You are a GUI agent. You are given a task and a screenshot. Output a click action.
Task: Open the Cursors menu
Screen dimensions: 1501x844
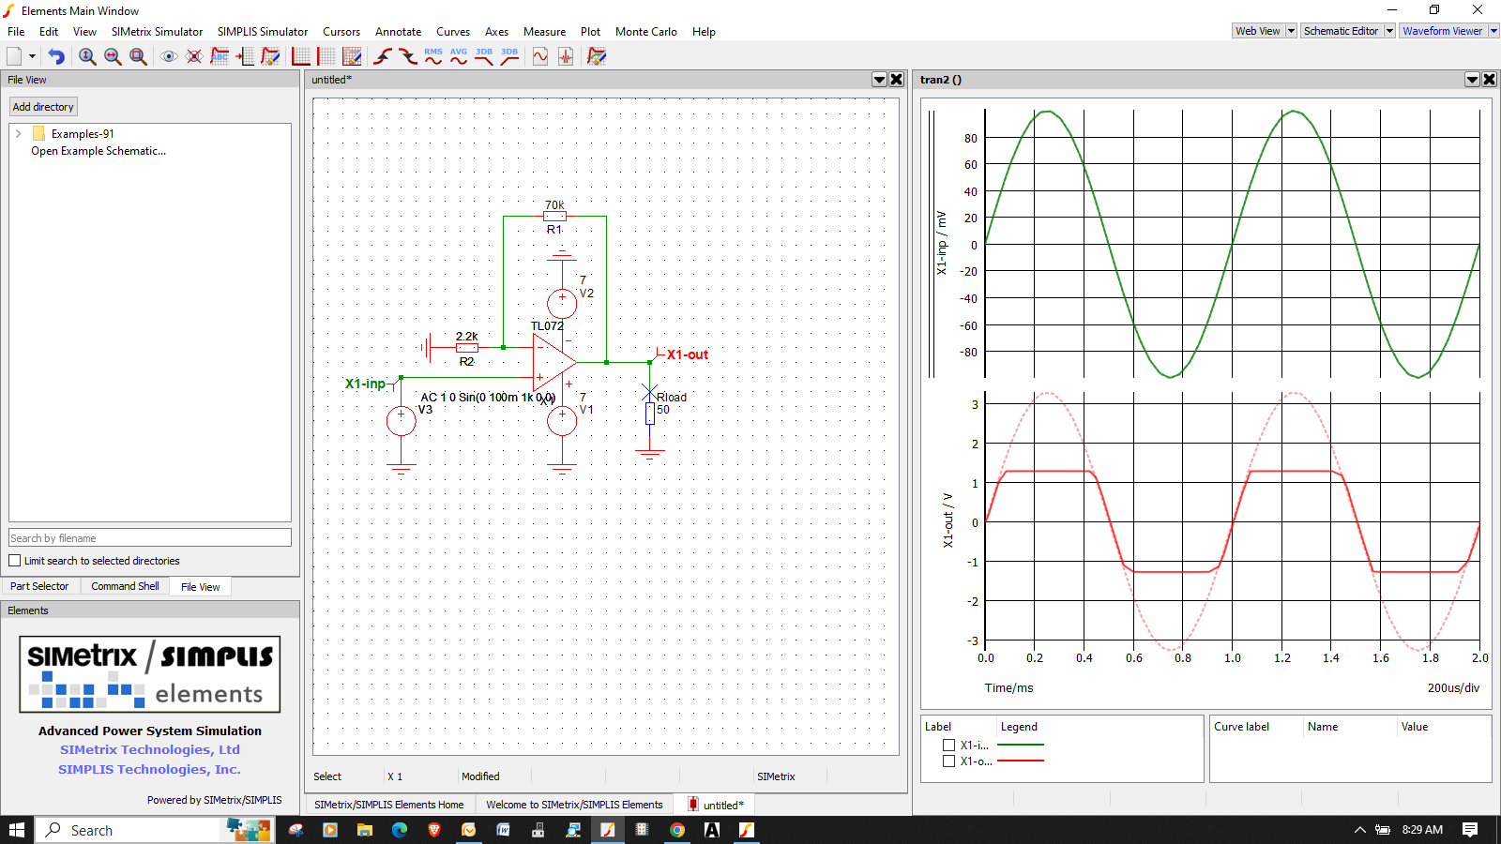point(341,32)
